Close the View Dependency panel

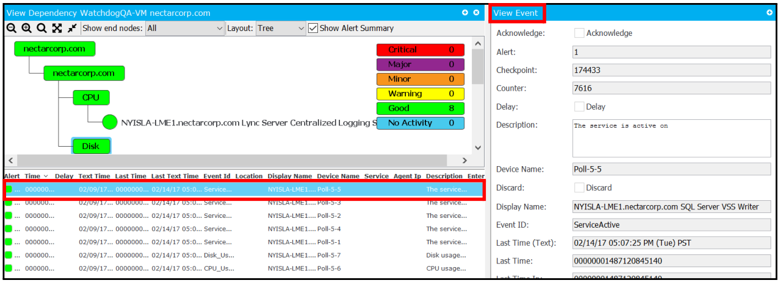pyautogui.click(x=476, y=12)
